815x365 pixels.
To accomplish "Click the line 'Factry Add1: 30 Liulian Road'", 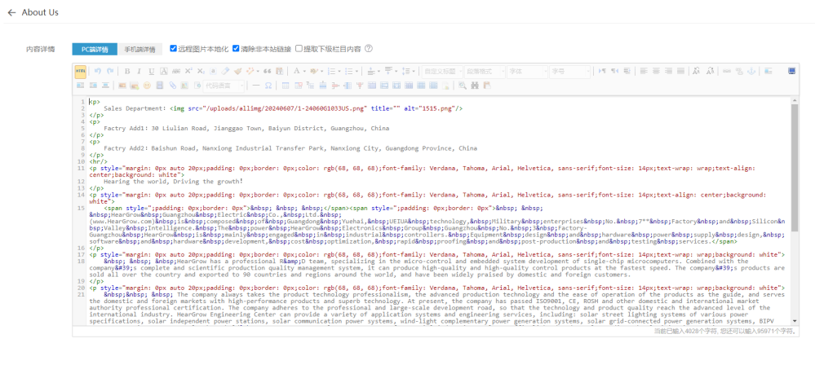I will click(x=246, y=128).
